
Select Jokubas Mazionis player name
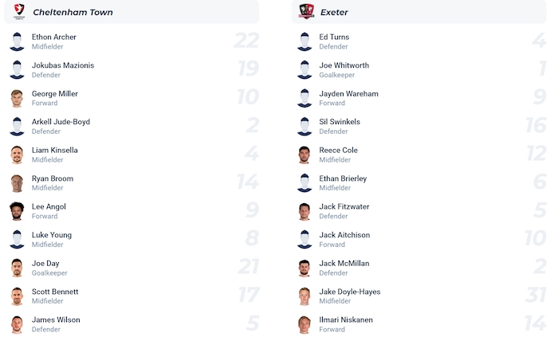63,65
